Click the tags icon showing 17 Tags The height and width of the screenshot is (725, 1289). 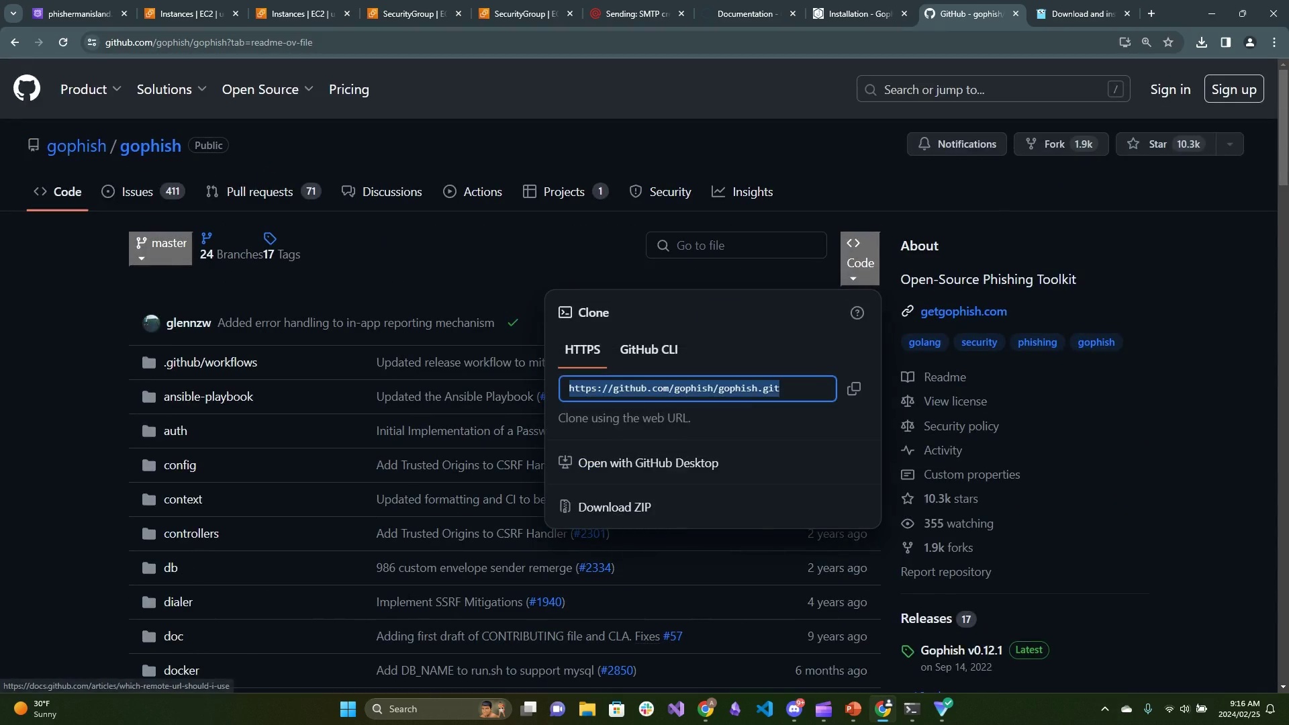tap(270, 238)
